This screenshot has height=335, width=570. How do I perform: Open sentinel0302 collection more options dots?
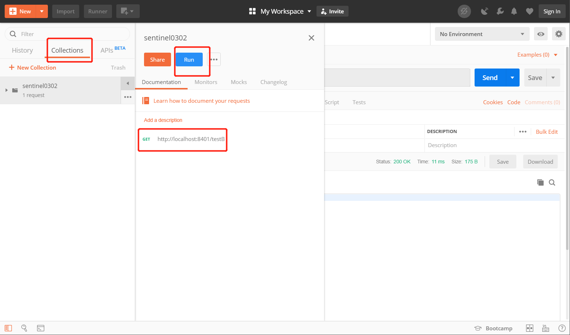pyautogui.click(x=128, y=97)
